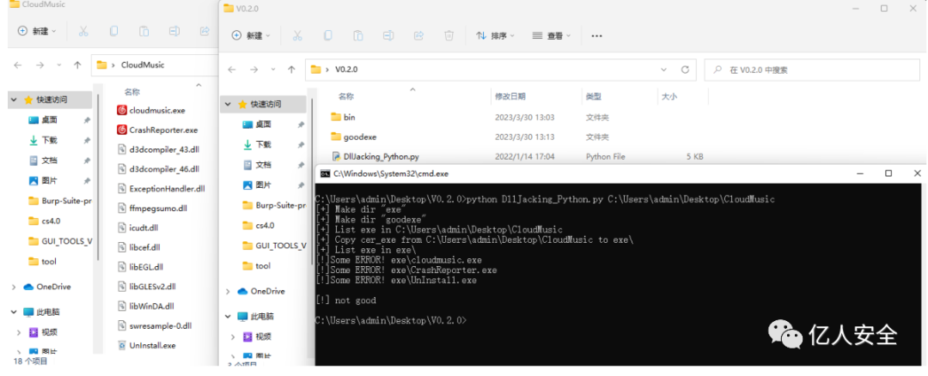
Task: Go back in CloudMusic window navigation
Action: [x=18, y=65]
